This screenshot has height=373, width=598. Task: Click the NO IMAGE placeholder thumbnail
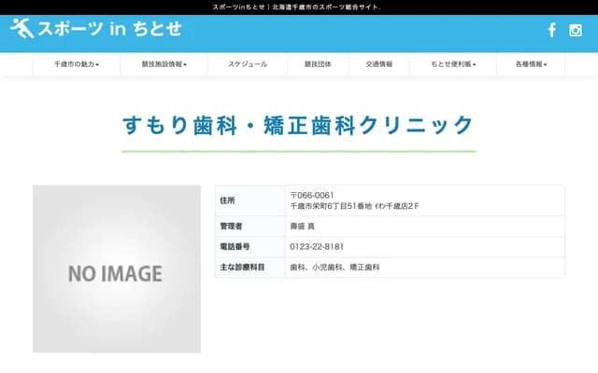pyautogui.click(x=116, y=269)
